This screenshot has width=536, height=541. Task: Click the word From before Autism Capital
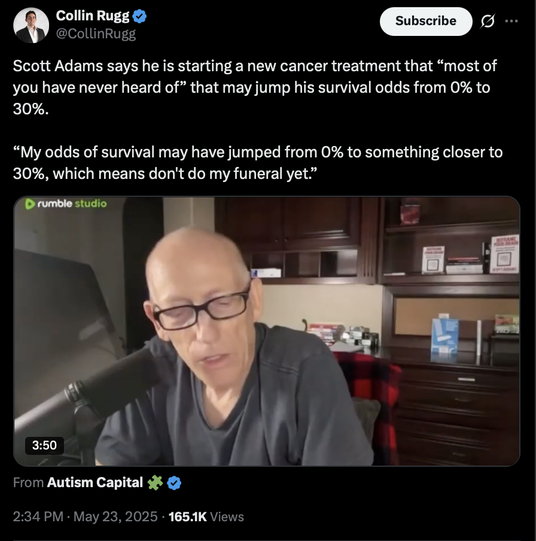tap(28, 482)
